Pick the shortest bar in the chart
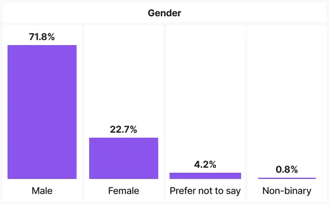329x204 pixels. coord(287,178)
